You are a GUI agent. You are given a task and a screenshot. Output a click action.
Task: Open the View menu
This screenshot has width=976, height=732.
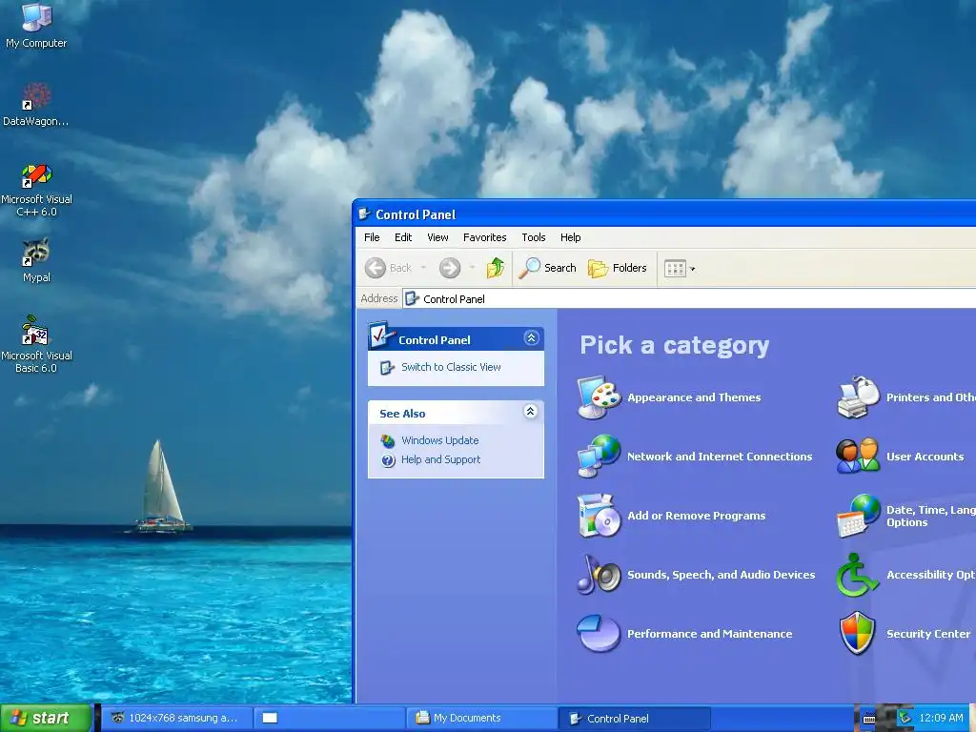[x=437, y=237]
